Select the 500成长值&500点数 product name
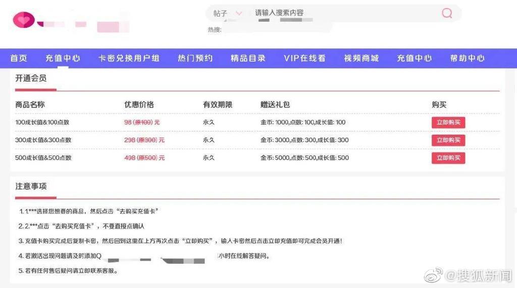 pos(43,158)
